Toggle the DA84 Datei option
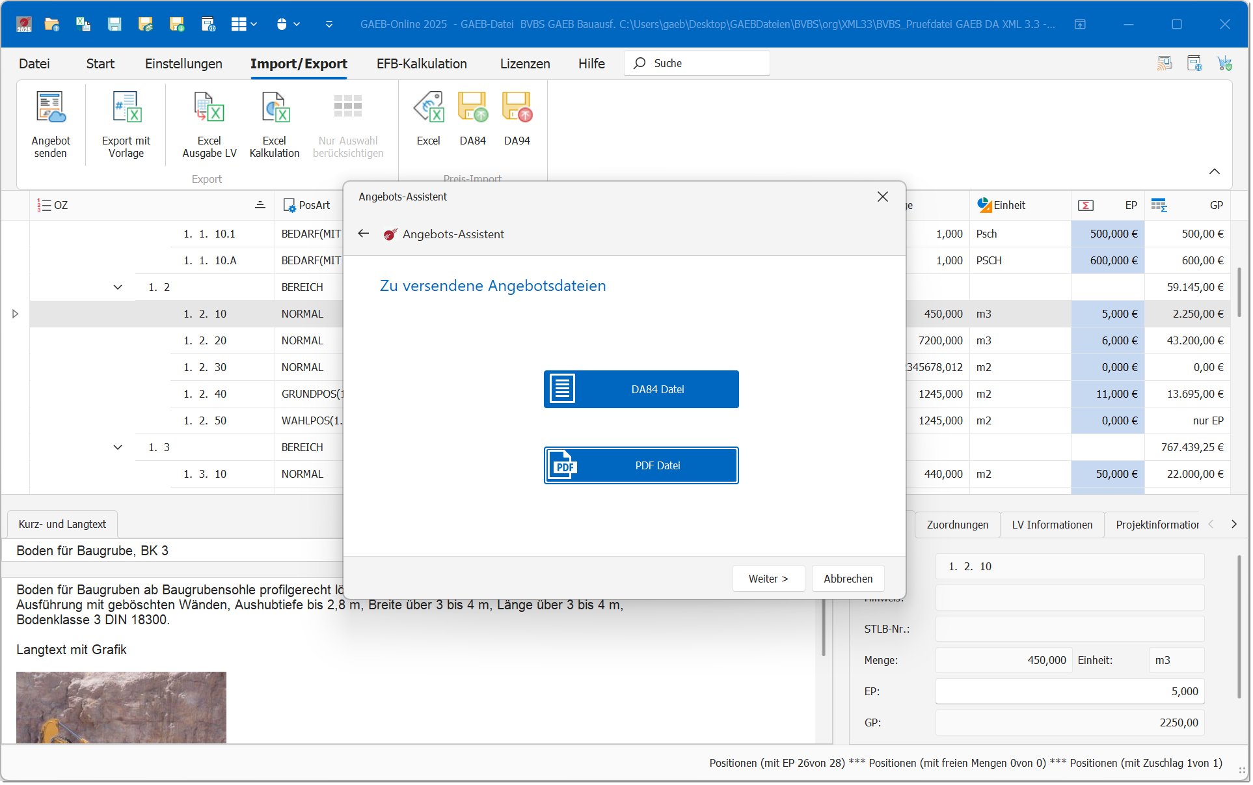This screenshot has height=785, width=1253. [641, 389]
